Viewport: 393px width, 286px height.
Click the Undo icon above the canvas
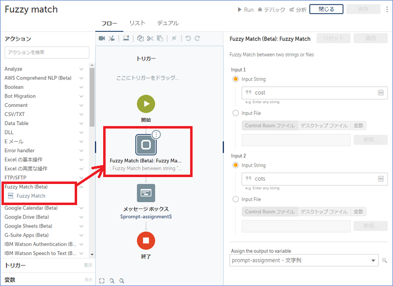click(x=188, y=38)
